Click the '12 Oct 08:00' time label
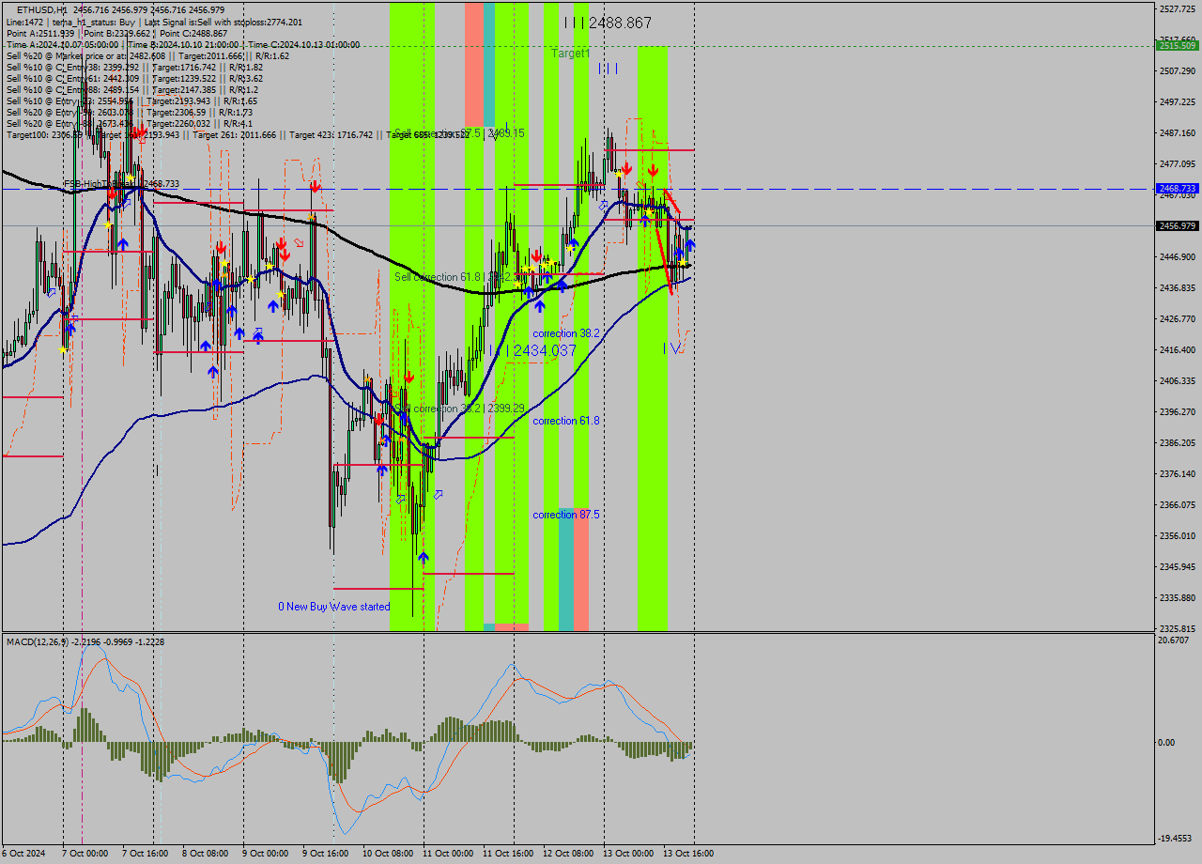This screenshot has height=864, width=1202. [568, 853]
